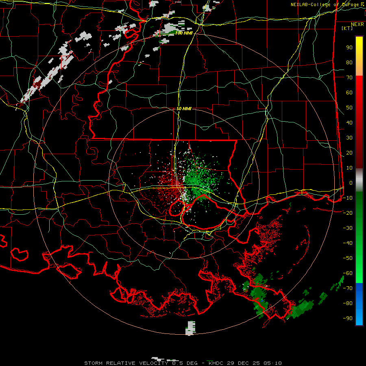Screen dimensions: 366x366
Task: Click the positive 40 knot scale value
Action: (349, 123)
